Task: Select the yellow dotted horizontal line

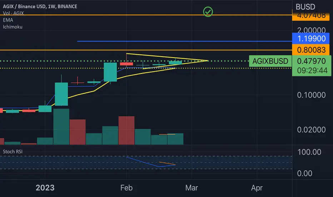Action: click(146, 68)
